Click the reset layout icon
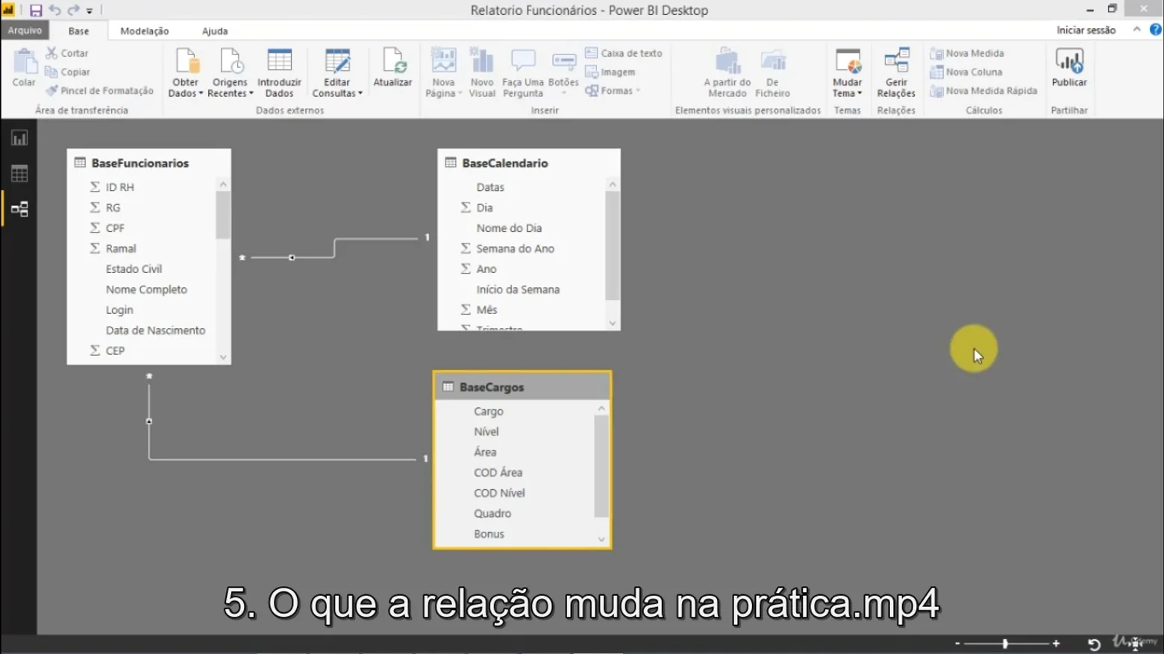The width and height of the screenshot is (1164, 654). click(1094, 644)
